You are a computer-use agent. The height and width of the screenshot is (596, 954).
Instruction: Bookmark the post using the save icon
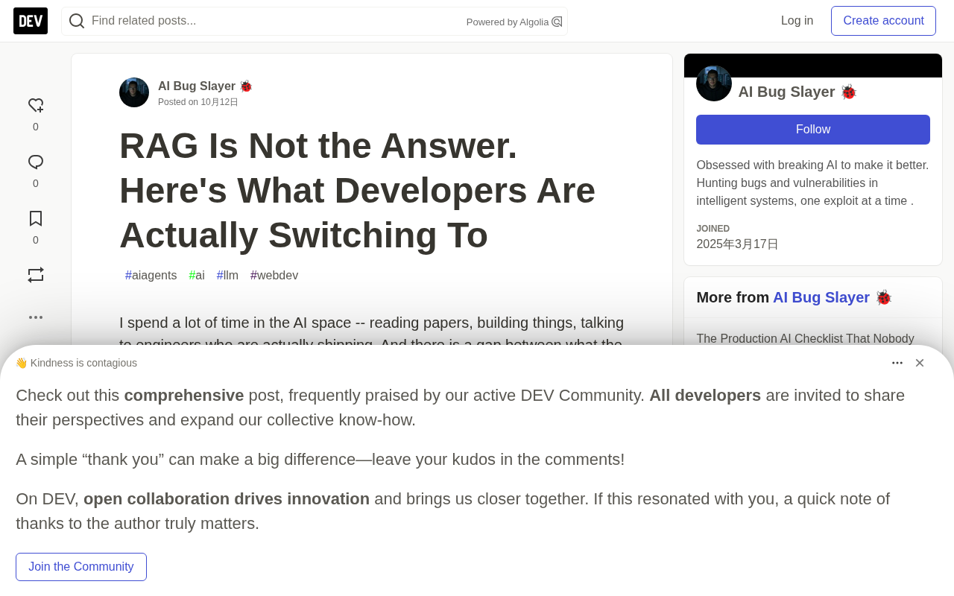pyautogui.click(x=36, y=219)
